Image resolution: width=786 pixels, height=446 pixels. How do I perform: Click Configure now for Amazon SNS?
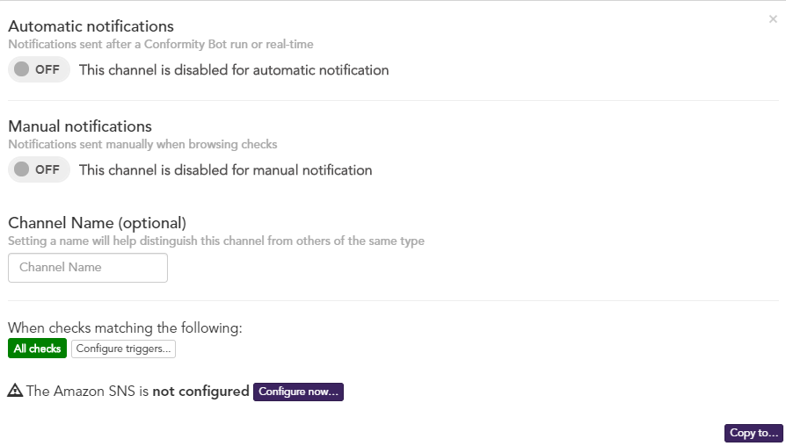[x=298, y=392]
